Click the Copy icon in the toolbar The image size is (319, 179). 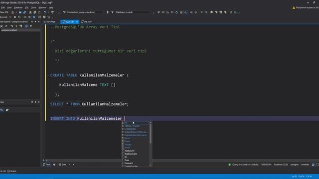pos(35,12)
